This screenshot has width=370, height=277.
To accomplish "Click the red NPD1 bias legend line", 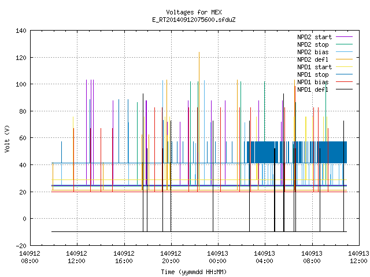I will pyautogui.click(x=345, y=82).
